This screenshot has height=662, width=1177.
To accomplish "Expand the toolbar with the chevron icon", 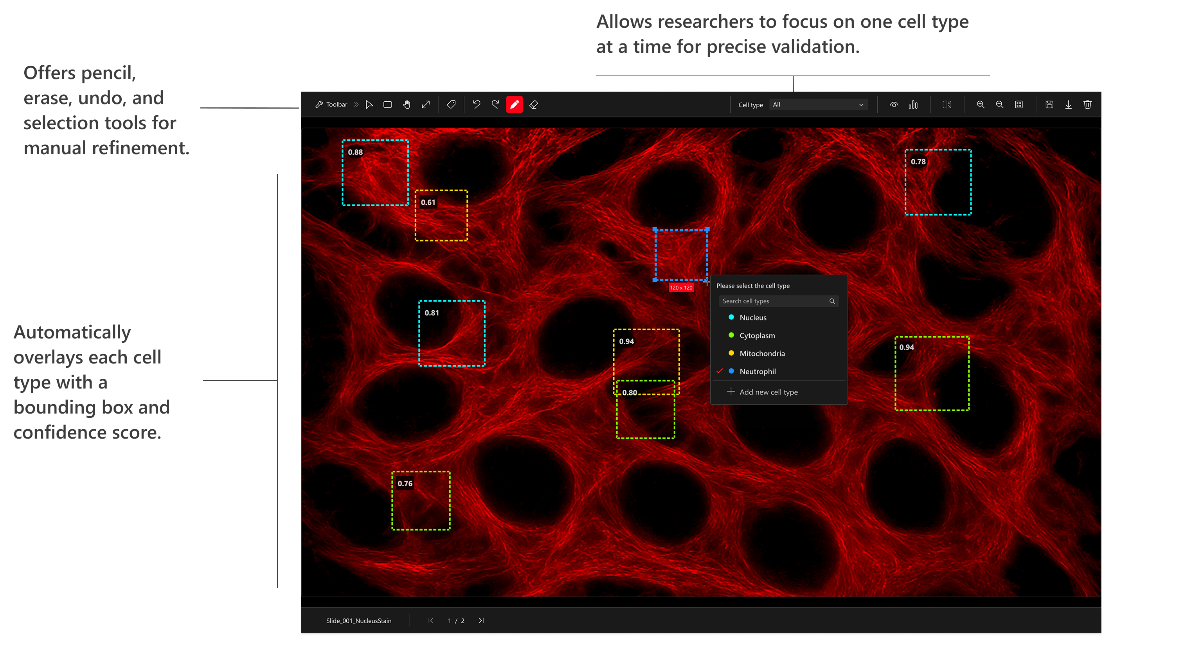I will tap(356, 104).
